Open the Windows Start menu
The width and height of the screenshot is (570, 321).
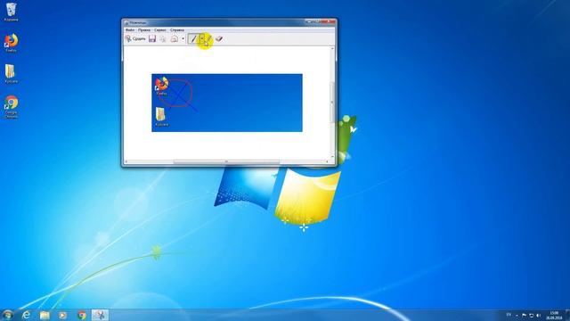click(x=7, y=315)
